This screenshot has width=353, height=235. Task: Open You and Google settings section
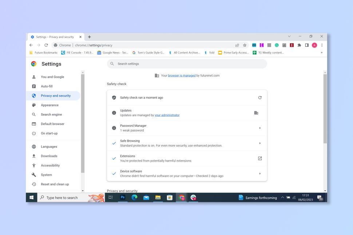pyautogui.click(x=53, y=77)
